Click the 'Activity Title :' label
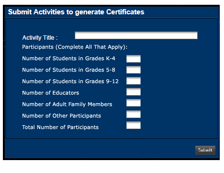This screenshot has height=173, width=224. tap(40, 38)
